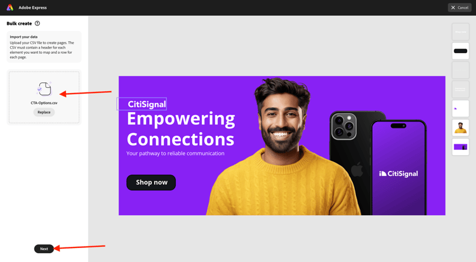Click the tagline 'Your pathway to reliable communication'
This screenshot has width=476, height=262.
coord(175,153)
